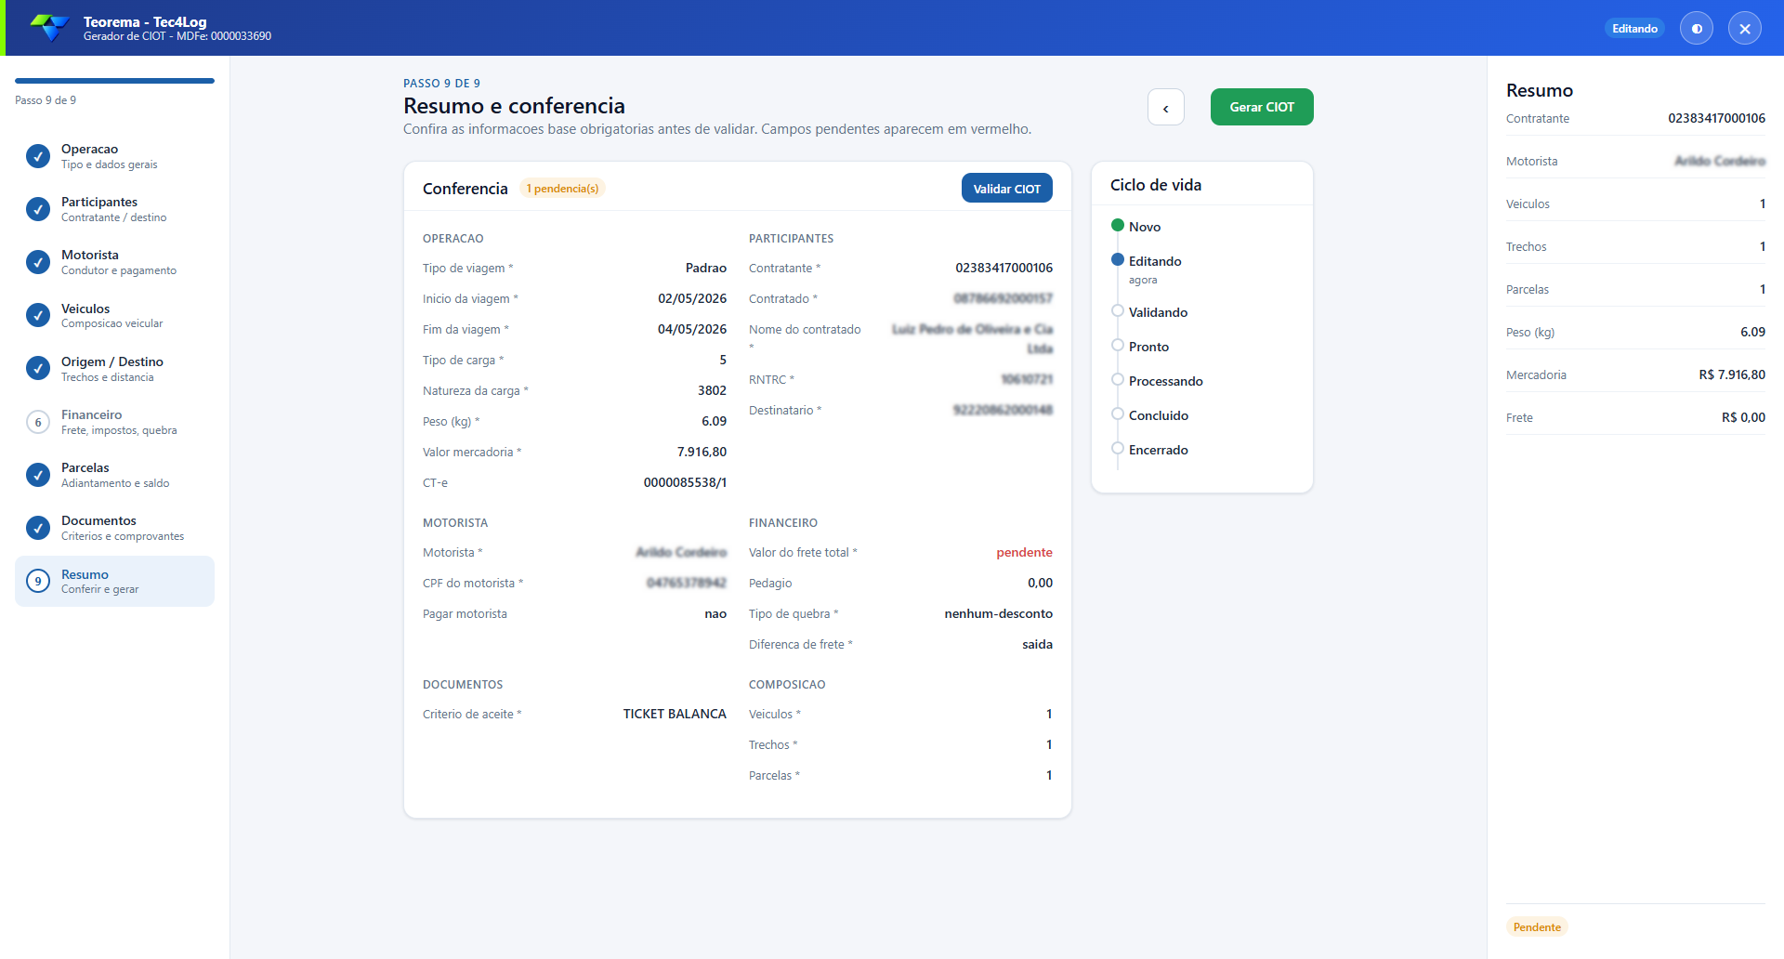Click Inicio da viagem date 02/05/2026
This screenshot has height=959, width=1784.
click(692, 298)
